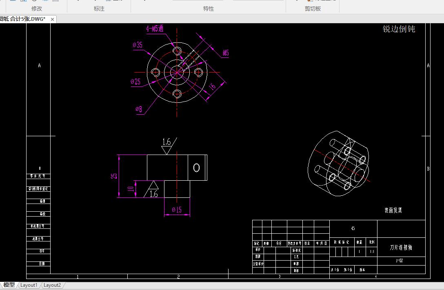Select the 45 material cell in title block
444x290 pixels.
tap(353, 228)
